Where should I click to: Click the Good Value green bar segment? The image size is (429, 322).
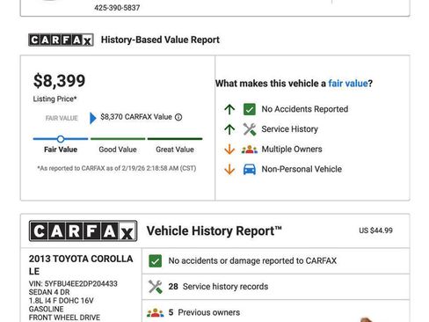[118, 139]
